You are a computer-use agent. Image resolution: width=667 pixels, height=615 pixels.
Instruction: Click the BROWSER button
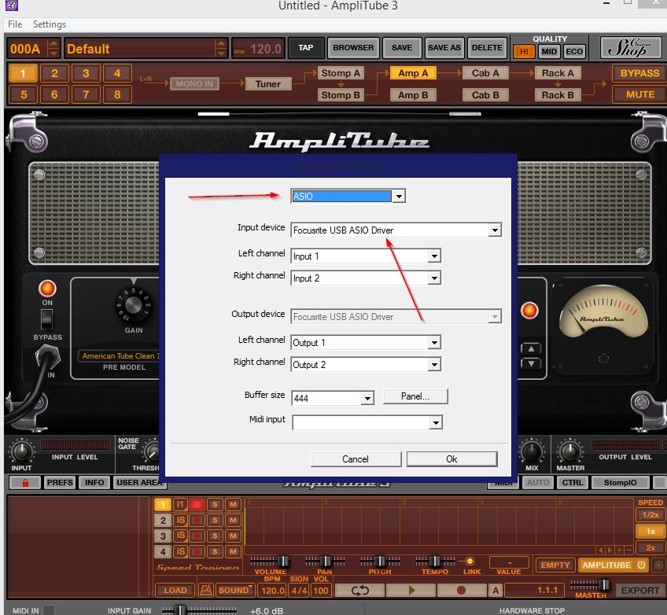coord(353,48)
